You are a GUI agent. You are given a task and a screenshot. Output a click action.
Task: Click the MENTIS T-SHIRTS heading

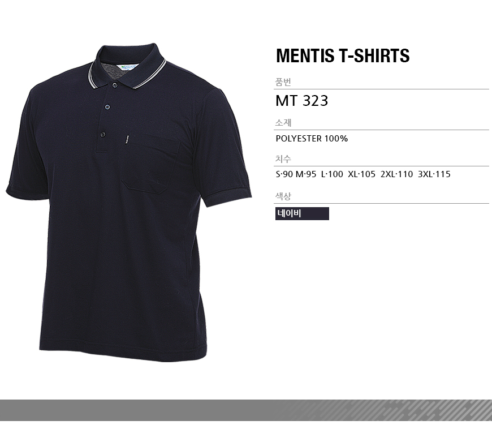[x=343, y=55]
